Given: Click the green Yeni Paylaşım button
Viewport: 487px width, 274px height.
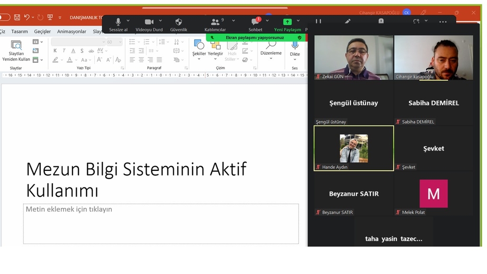Looking at the screenshot, I should (287, 22).
